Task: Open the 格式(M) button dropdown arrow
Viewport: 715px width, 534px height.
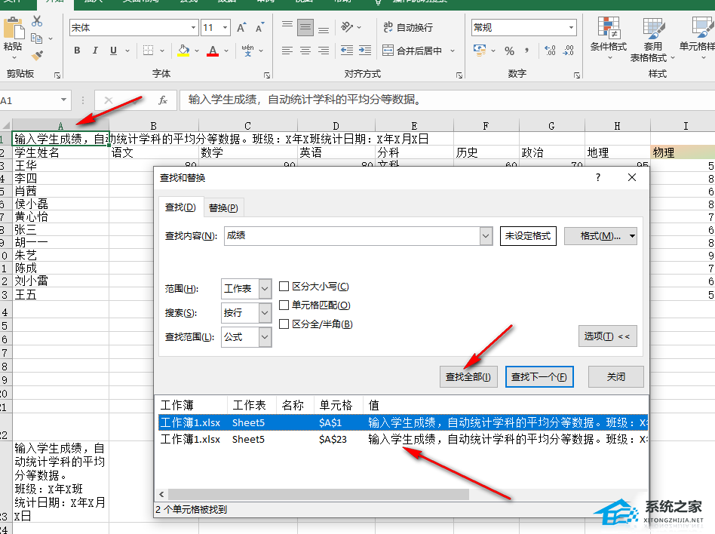Action: (x=632, y=236)
